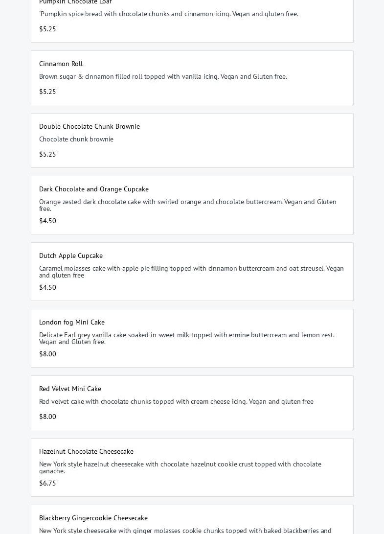Click the Dark Chocolate and Orange Cupcake title

click(94, 189)
